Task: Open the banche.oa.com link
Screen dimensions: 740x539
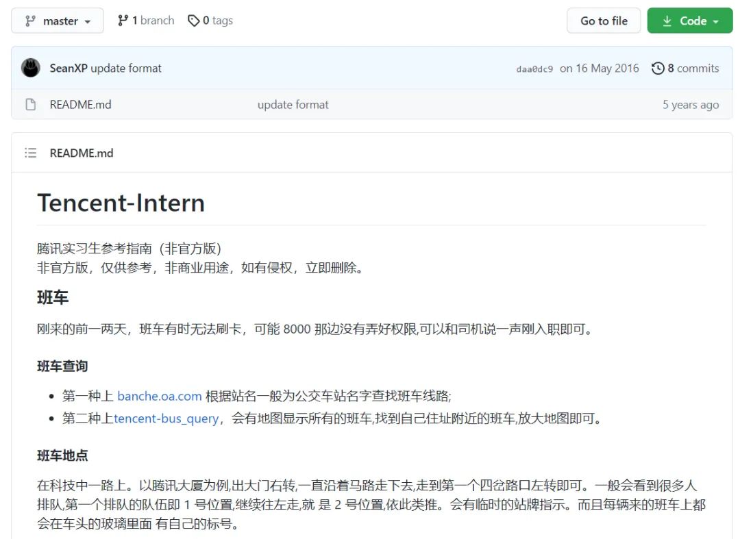Action: pyautogui.click(x=160, y=396)
